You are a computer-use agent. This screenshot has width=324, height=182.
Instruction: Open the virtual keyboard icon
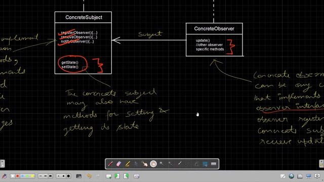click(x=214, y=164)
